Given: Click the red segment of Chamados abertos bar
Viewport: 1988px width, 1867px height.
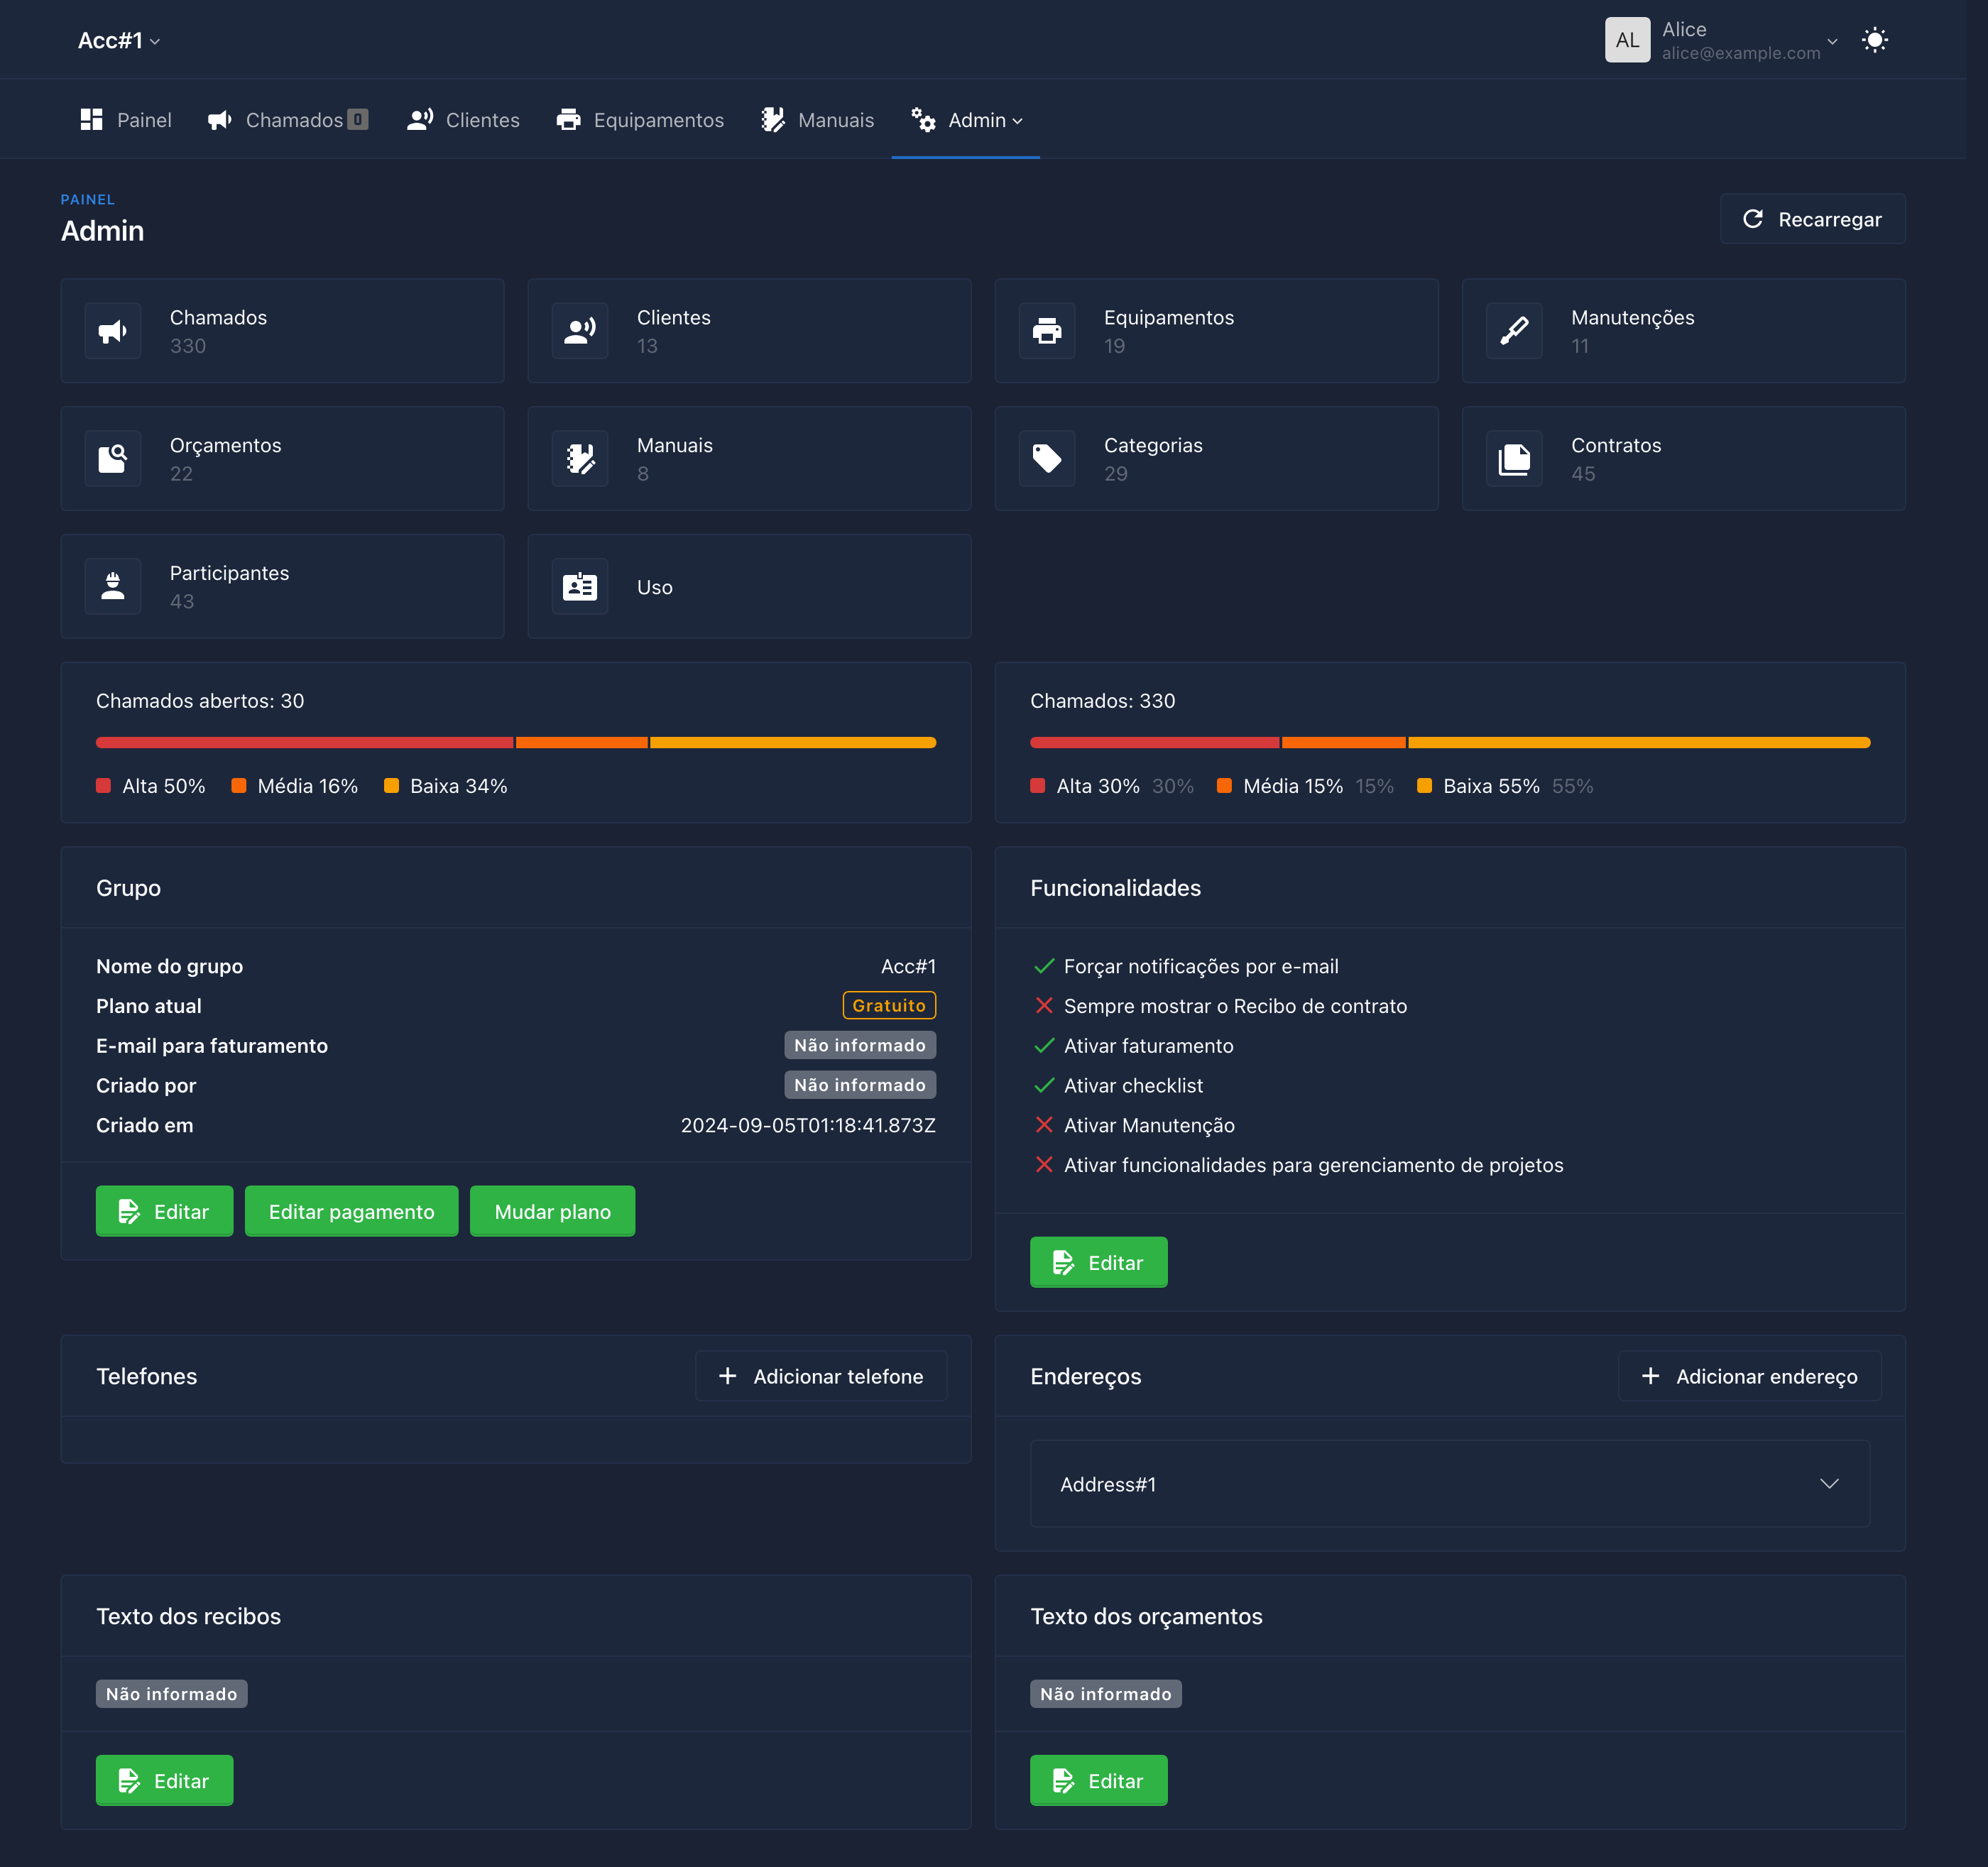Looking at the screenshot, I should (x=304, y=743).
